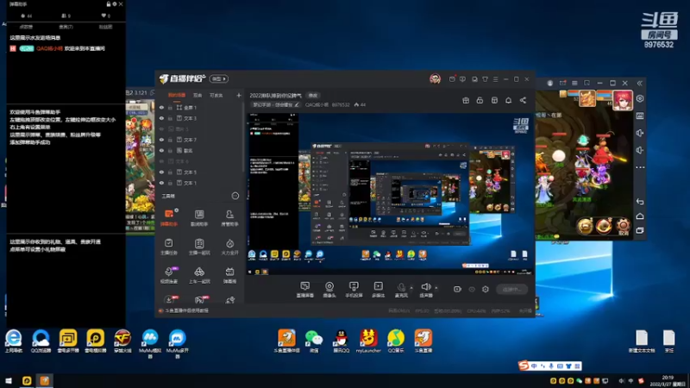Open the 微信 desktop shortcut
The width and height of the screenshot is (690, 388).
314,341
